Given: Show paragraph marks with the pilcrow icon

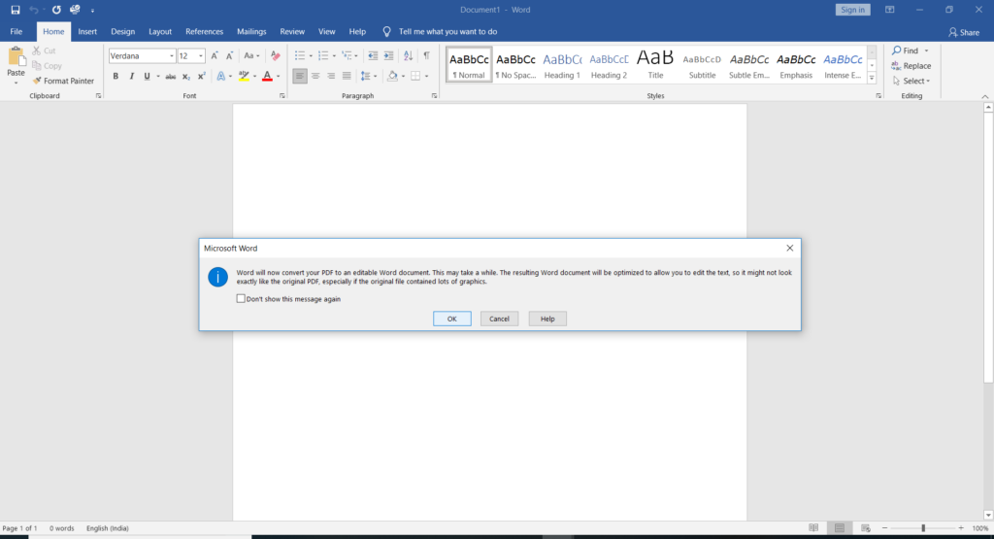Looking at the screenshot, I should point(426,55).
